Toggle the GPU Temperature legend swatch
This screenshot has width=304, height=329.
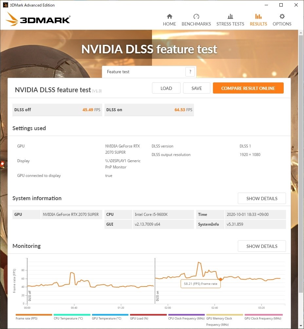point(110,315)
